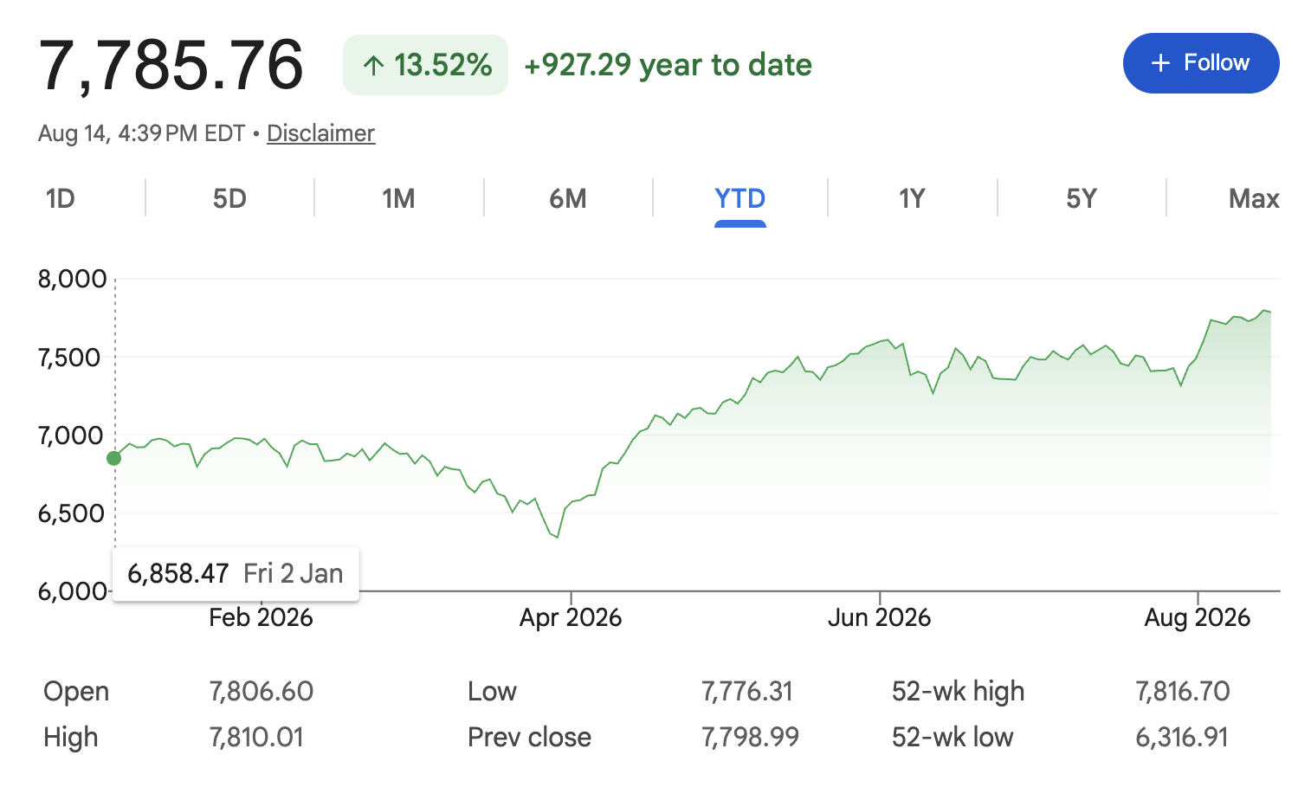The width and height of the screenshot is (1311, 800).
Task: Click the Apr 2026 axis marker
Action: coord(571,617)
